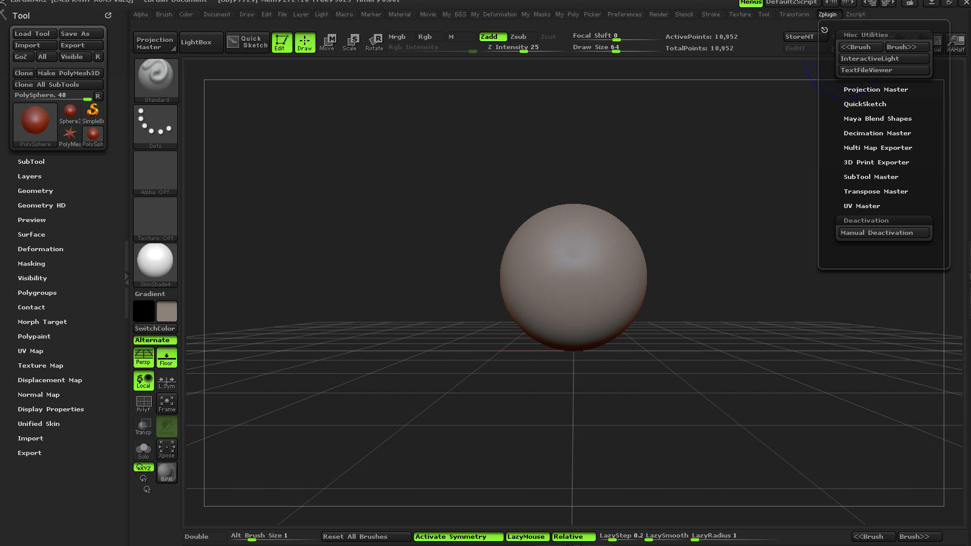Select the Move tool icon
Image resolution: width=971 pixels, height=546 pixels.
328,42
